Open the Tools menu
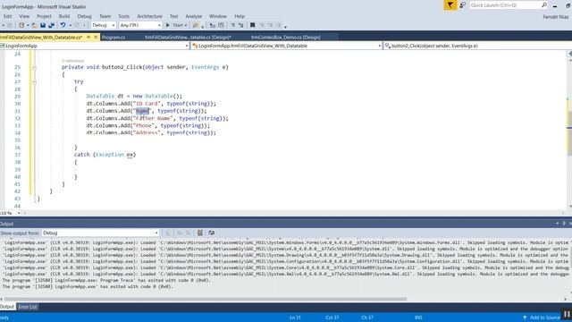Viewport: 572px width, 322px height. tap(123, 16)
